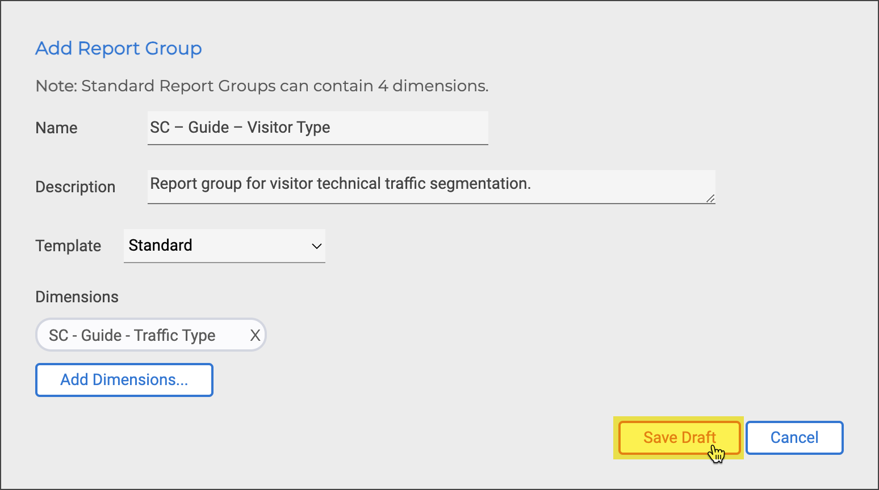Save the report group as draft
Image resolution: width=879 pixels, height=490 pixels.
pos(679,437)
